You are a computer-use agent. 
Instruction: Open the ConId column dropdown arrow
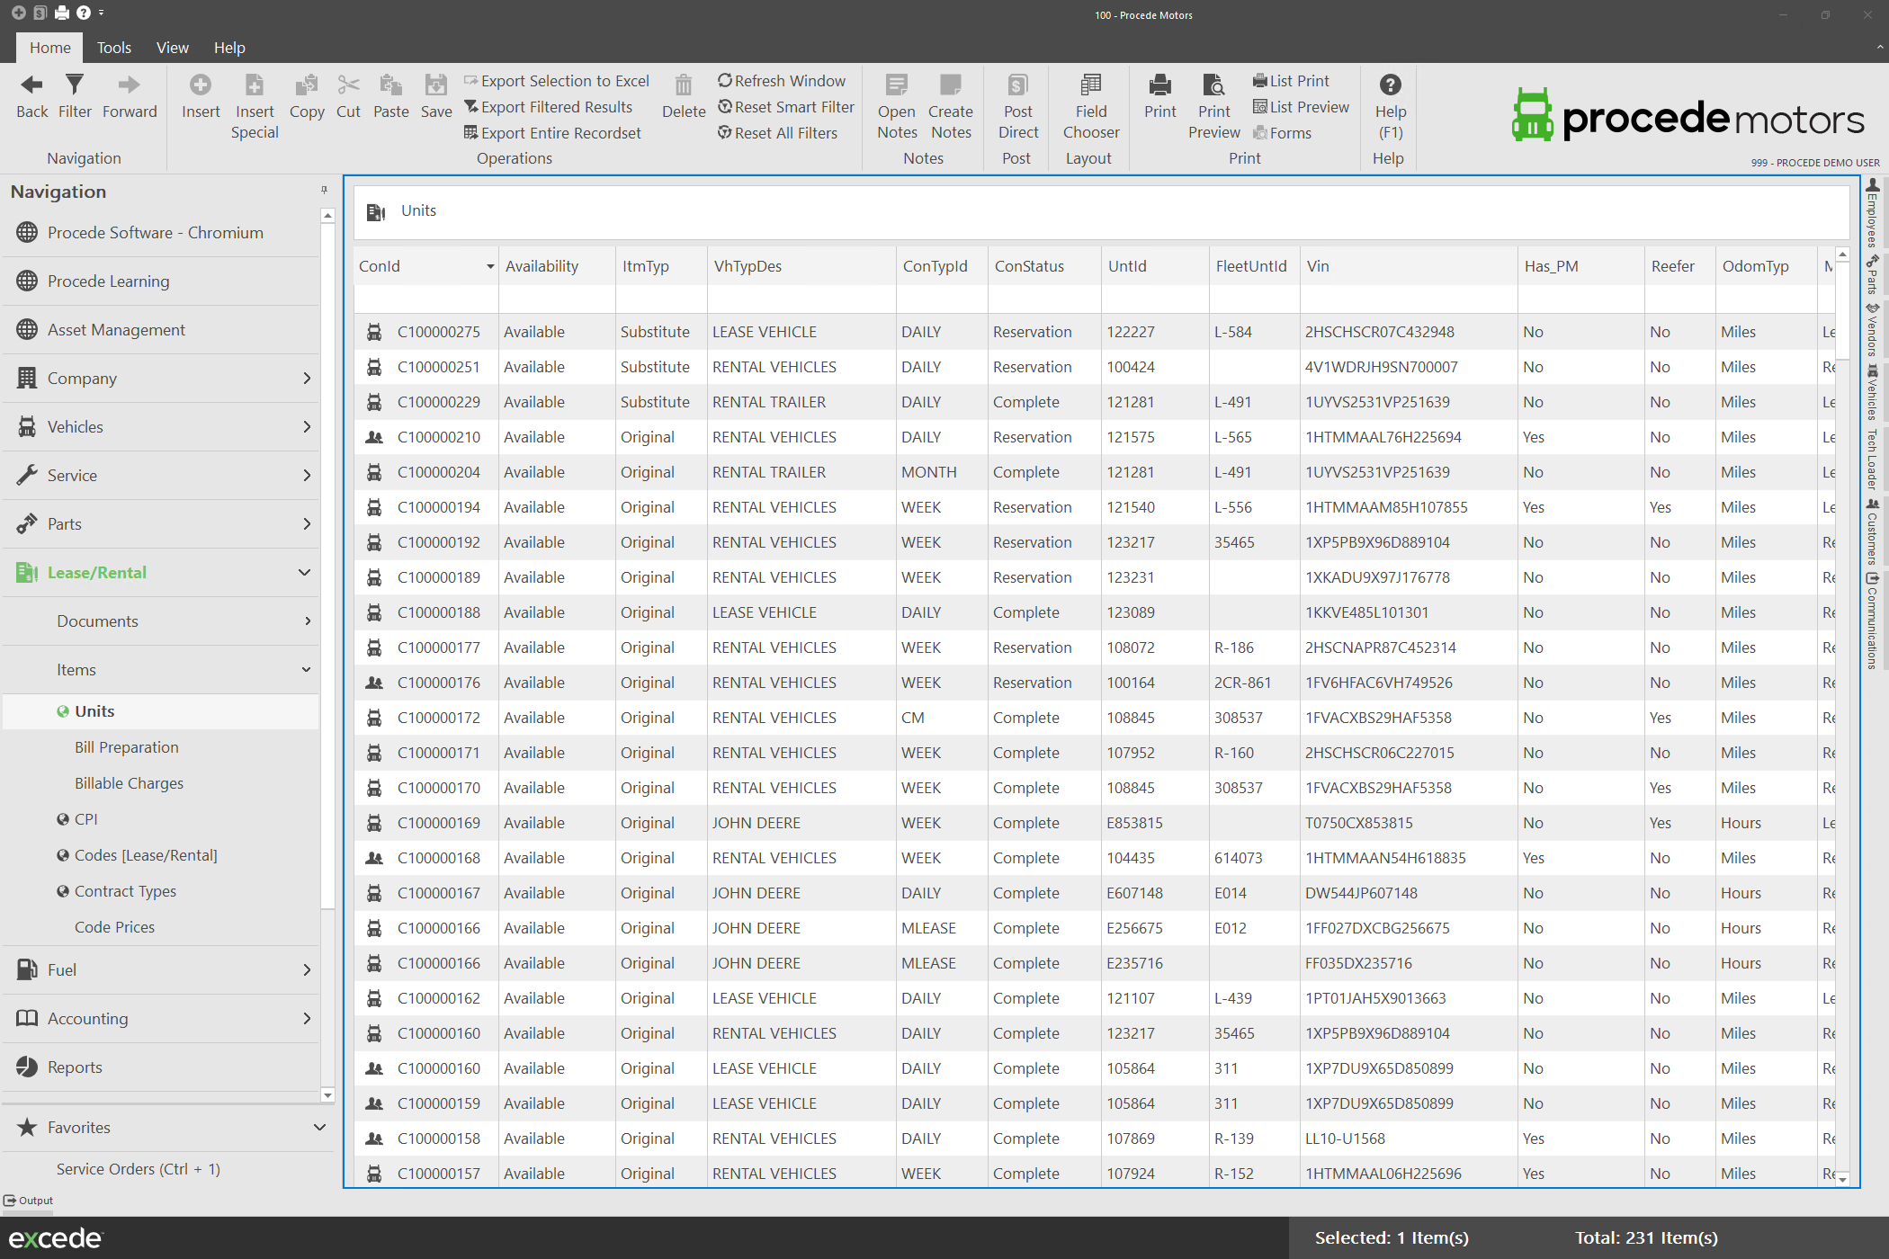(x=490, y=267)
